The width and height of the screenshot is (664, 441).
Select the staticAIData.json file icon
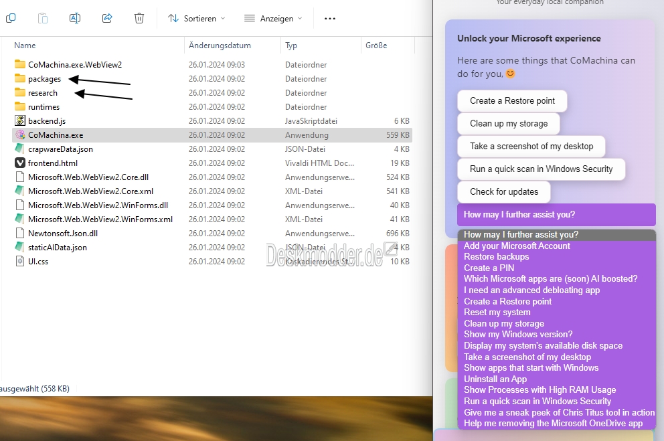[20, 247]
